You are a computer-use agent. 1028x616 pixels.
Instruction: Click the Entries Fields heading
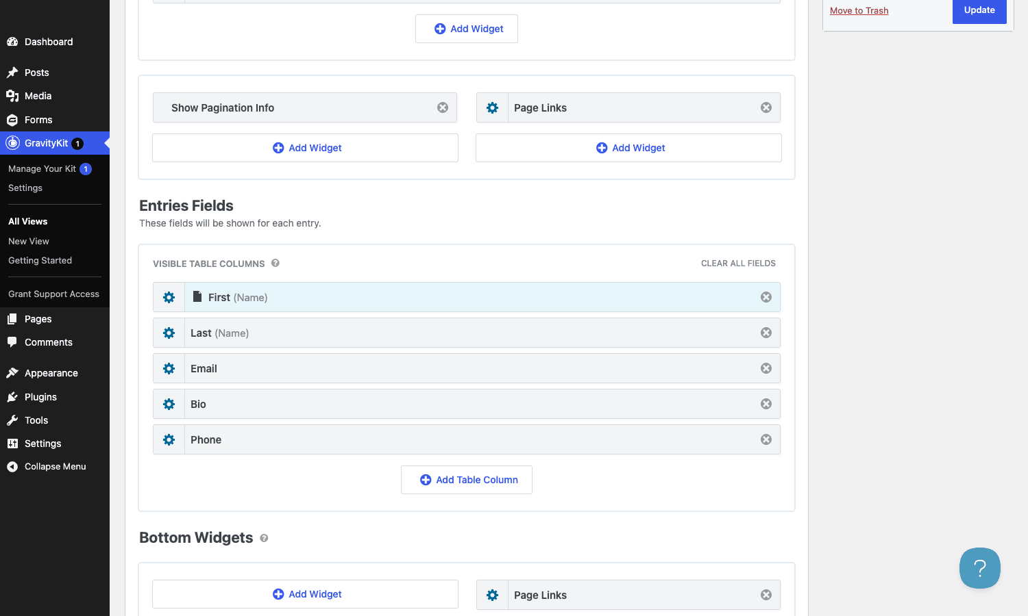pos(186,205)
